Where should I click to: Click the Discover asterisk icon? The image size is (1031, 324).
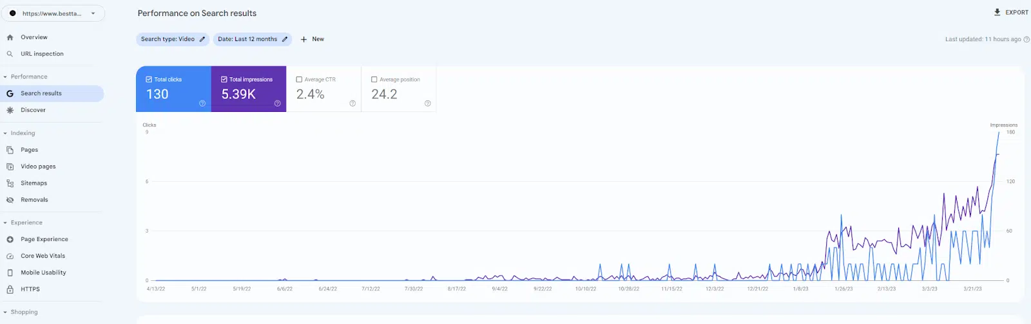pos(10,110)
